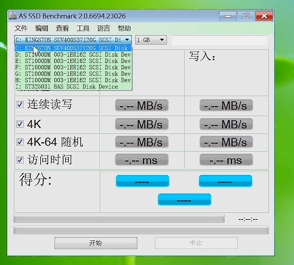Open the 语言 menu
Viewport: 294px width, 265px height.
point(103,28)
